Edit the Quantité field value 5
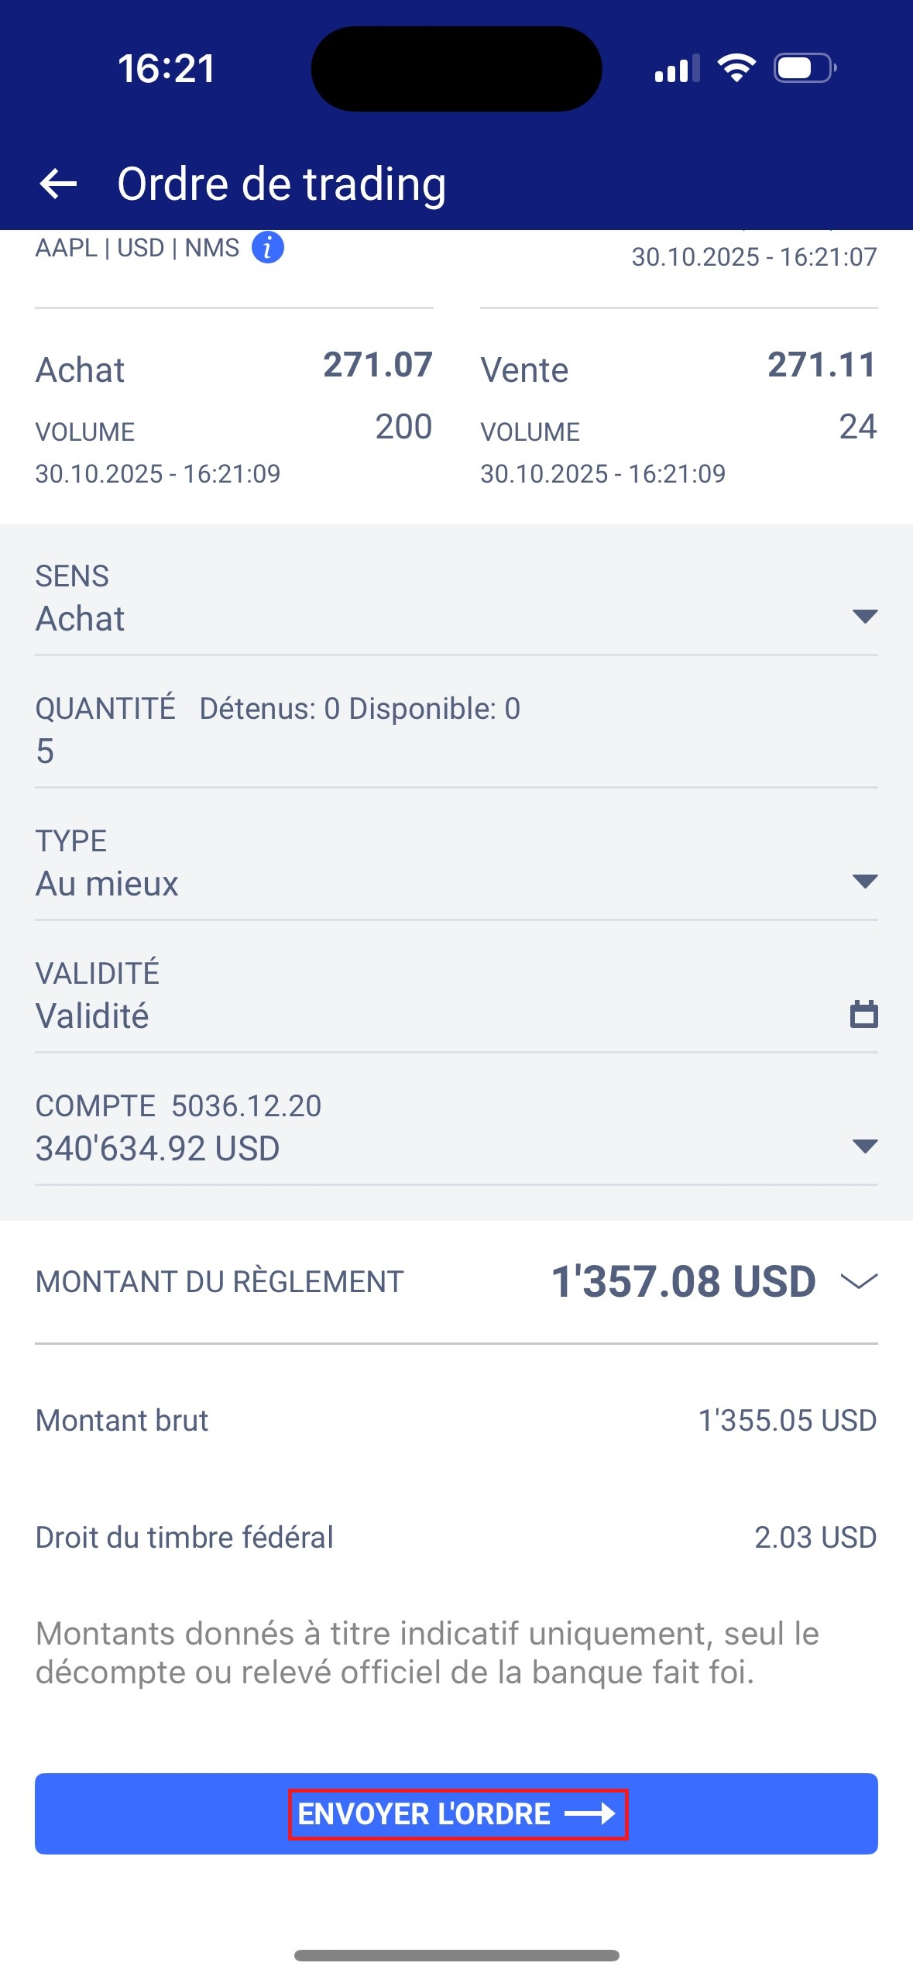The height and width of the screenshot is (1980, 913). coord(455,751)
